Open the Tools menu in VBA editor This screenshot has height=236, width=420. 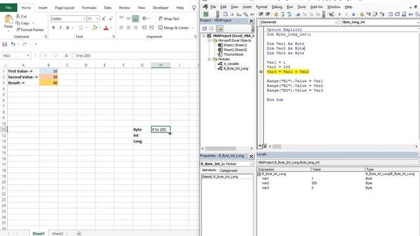(x=301, y=7)
